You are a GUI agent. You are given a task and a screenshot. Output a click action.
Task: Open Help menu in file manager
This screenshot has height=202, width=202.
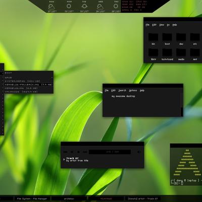[175, 25]
